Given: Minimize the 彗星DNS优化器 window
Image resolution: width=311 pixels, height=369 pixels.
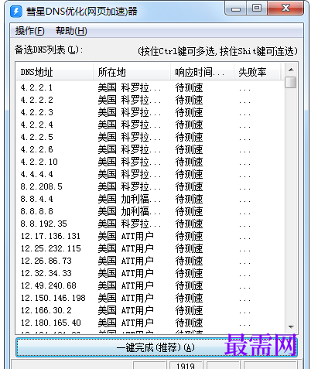Looking at the screenshot, I should pos(236,9).
